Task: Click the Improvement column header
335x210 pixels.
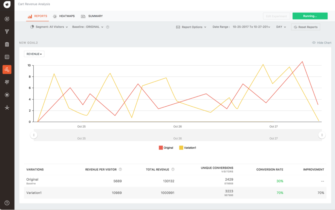Action: click(313, 169)
